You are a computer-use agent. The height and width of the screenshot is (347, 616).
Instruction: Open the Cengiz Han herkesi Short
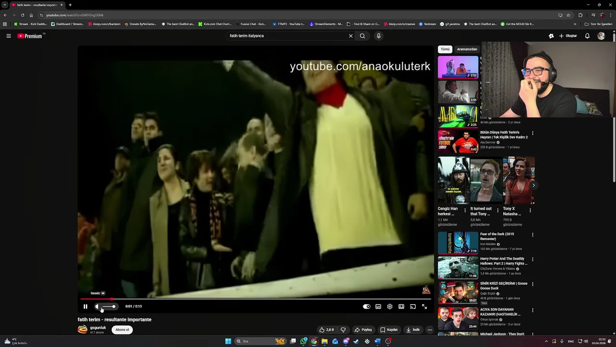point(453,180)
